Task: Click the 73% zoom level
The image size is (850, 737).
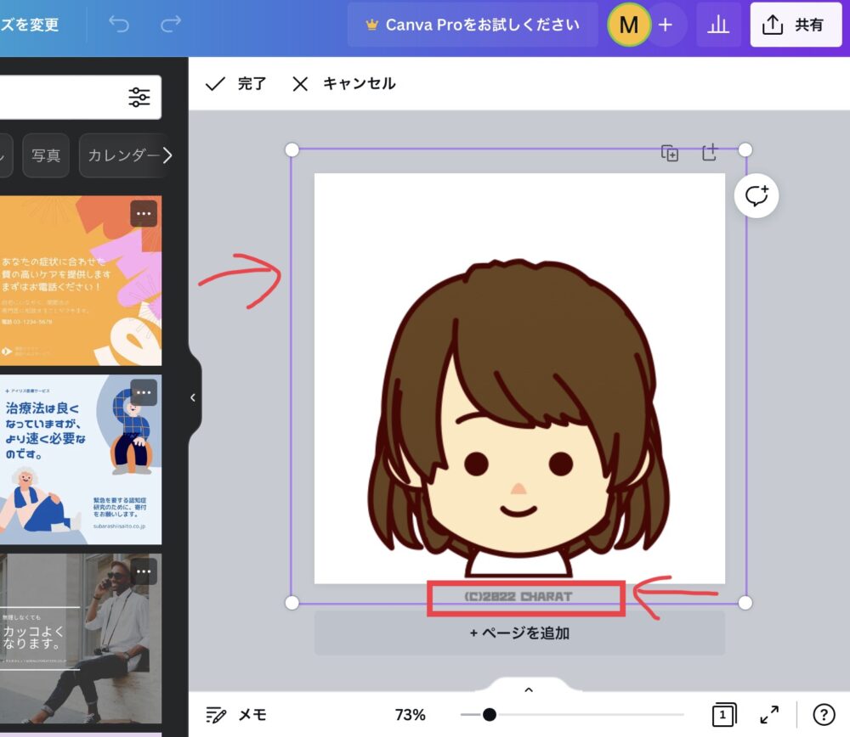Action: [x=411, y=715]
